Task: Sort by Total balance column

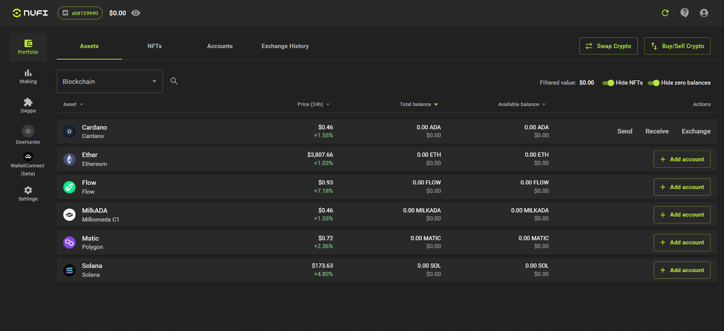Action: (x=419, y=104)
